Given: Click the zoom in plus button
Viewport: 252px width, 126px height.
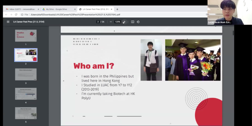Looking at the screenshot, I should [x=124, y=22].
